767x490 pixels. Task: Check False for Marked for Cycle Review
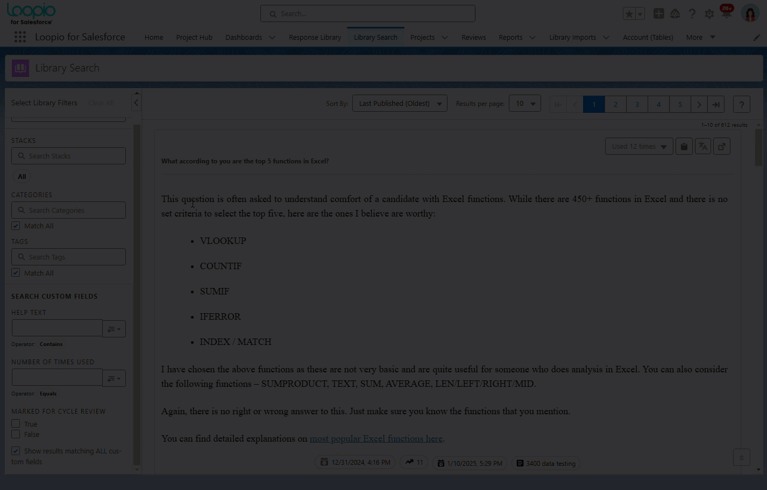16,434
